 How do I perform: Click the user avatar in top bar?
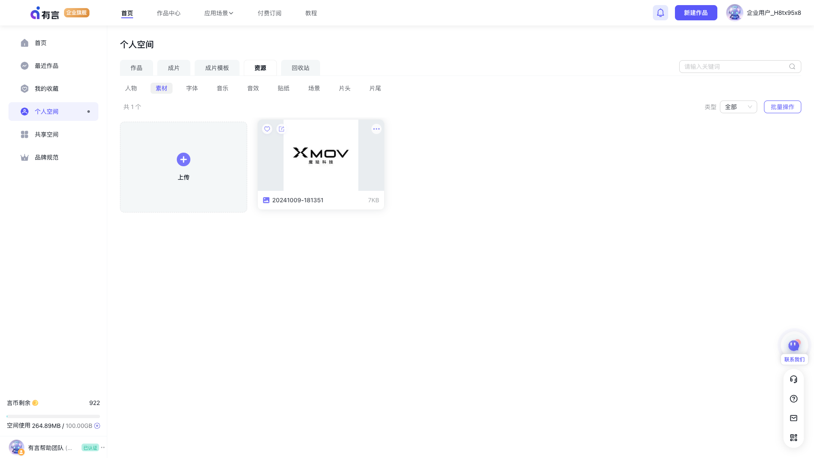[x=734, y=13]
